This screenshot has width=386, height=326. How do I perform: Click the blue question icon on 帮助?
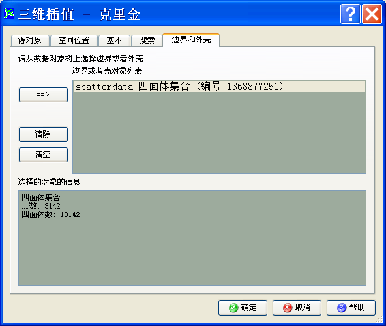pyautogui.click(x=342, y=308)
